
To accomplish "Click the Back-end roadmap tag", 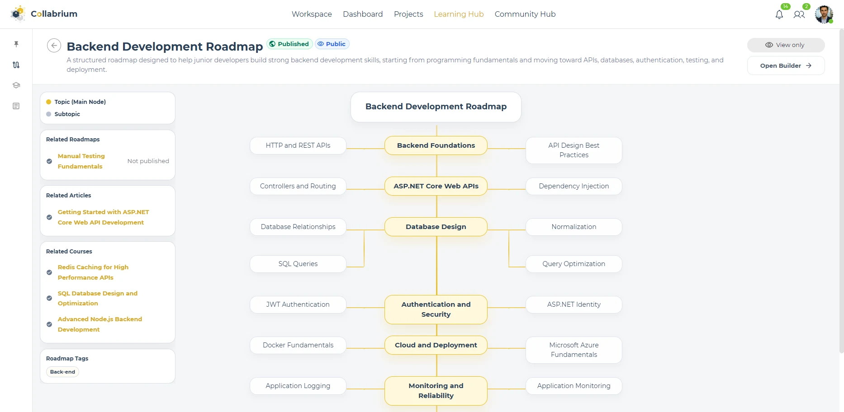I will pyautogui.click(x=62, y=372).
